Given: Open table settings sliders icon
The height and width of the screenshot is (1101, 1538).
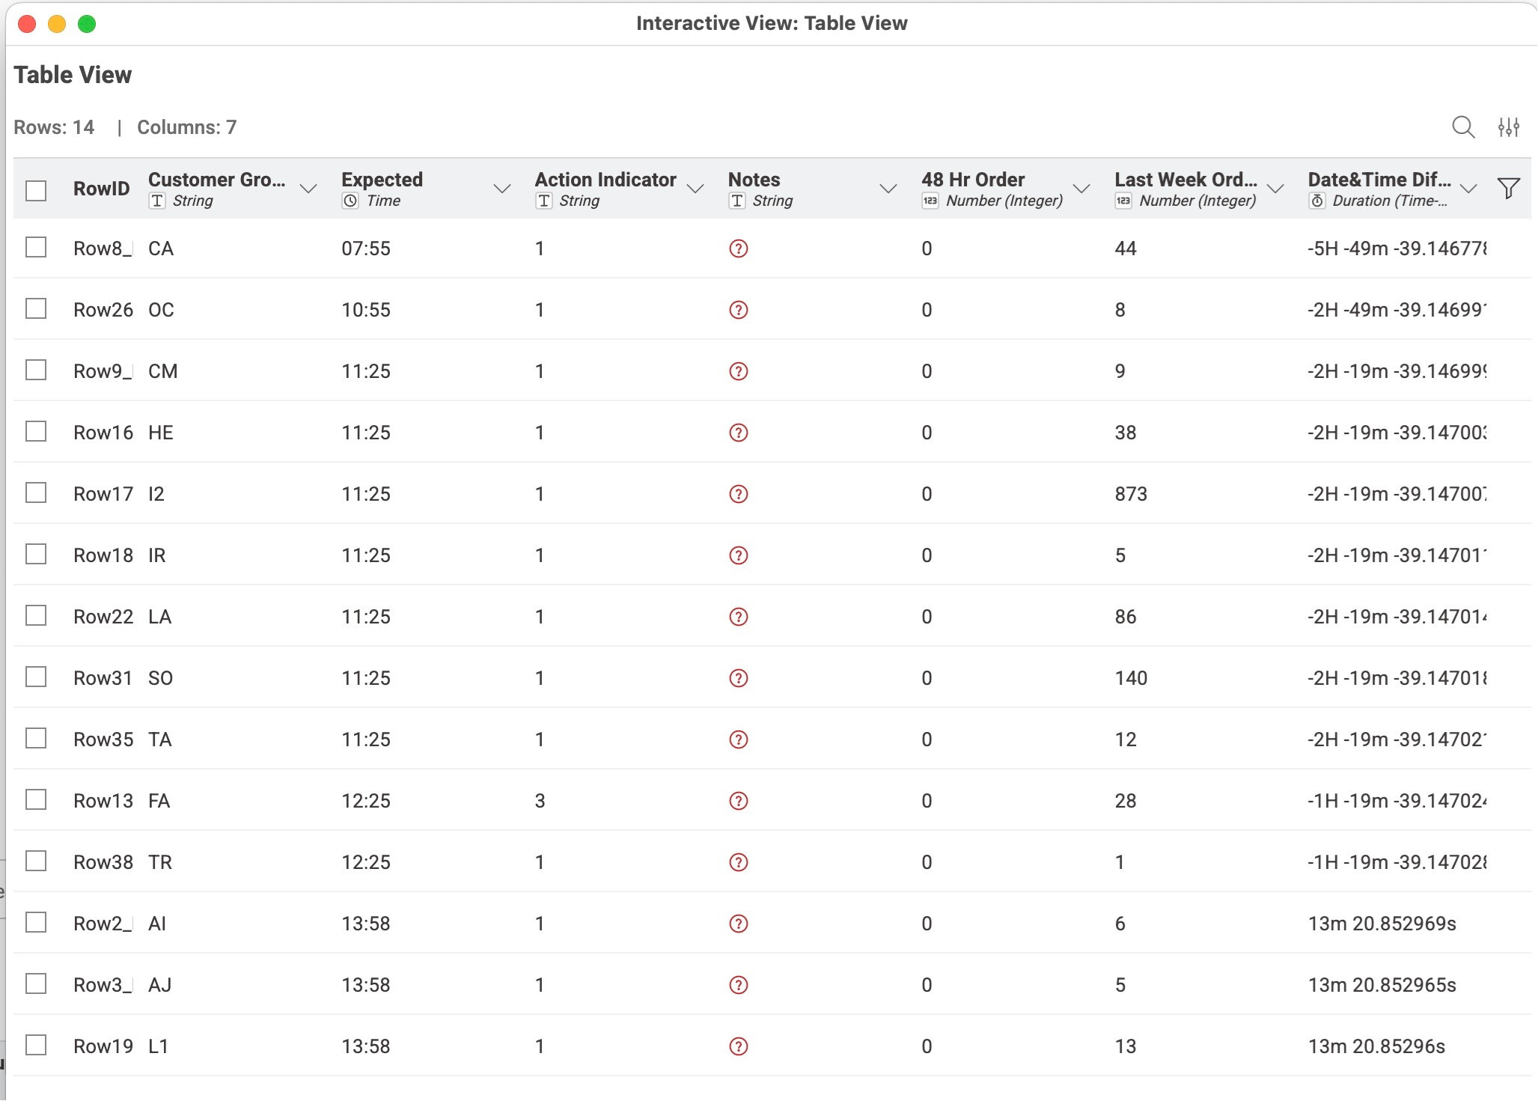Looking at the screenshot, I should [1508, 127].
